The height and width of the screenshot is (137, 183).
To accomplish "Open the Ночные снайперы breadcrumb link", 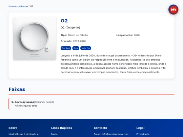I will coord(18,6).
